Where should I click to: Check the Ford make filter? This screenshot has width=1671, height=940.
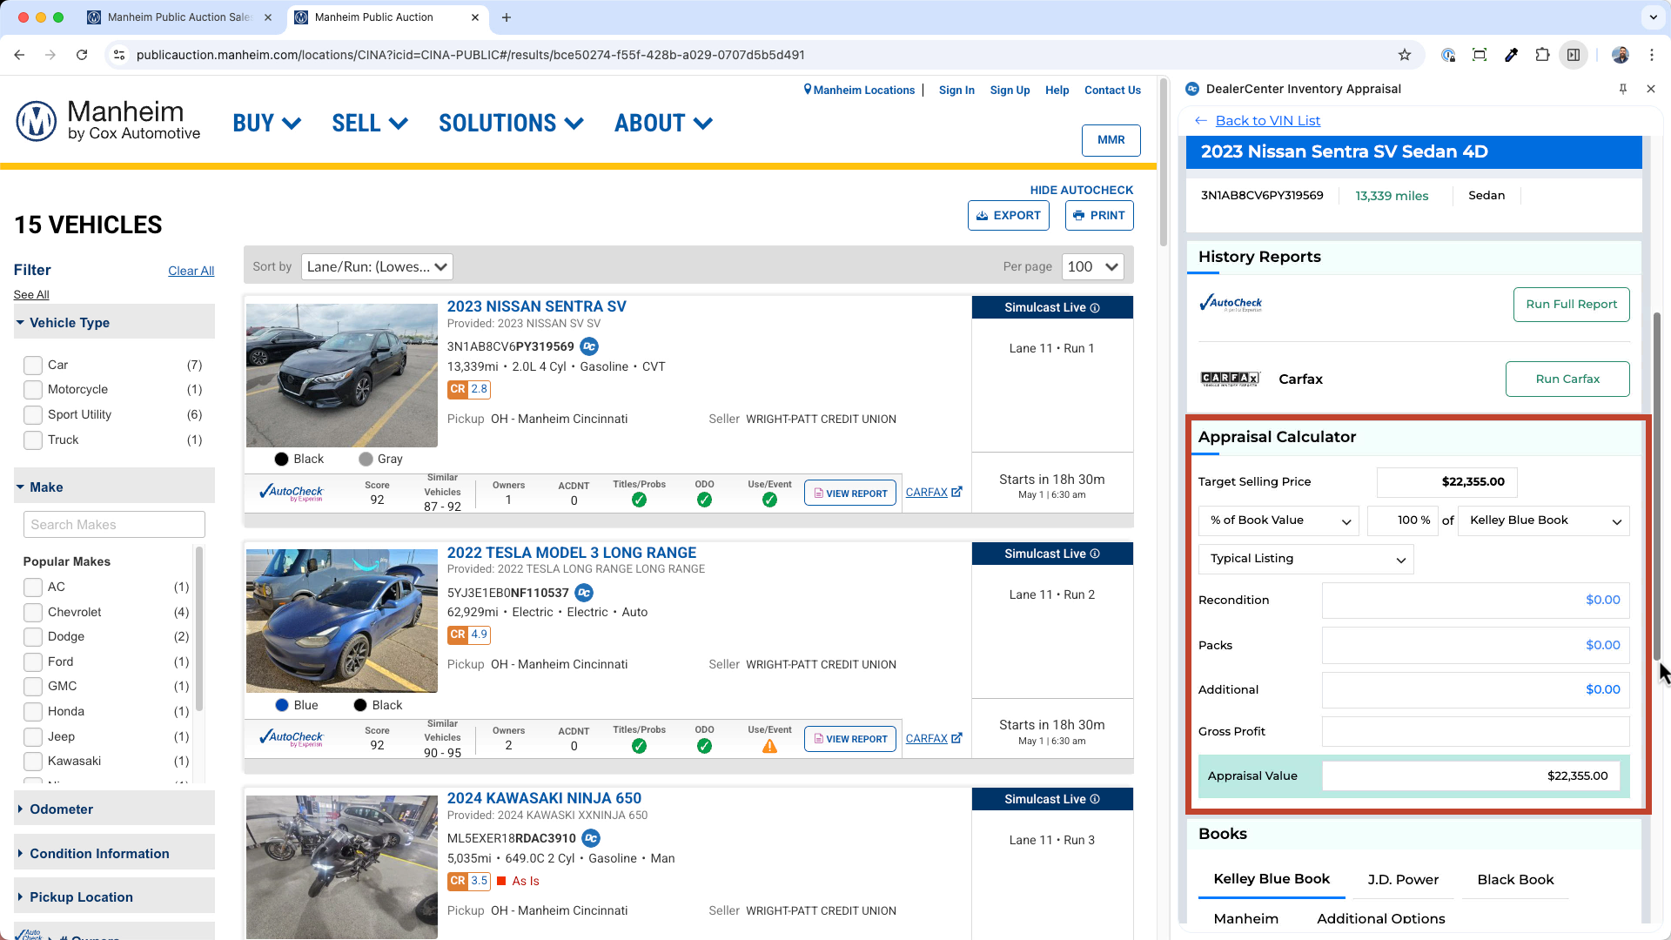point(33,662)
